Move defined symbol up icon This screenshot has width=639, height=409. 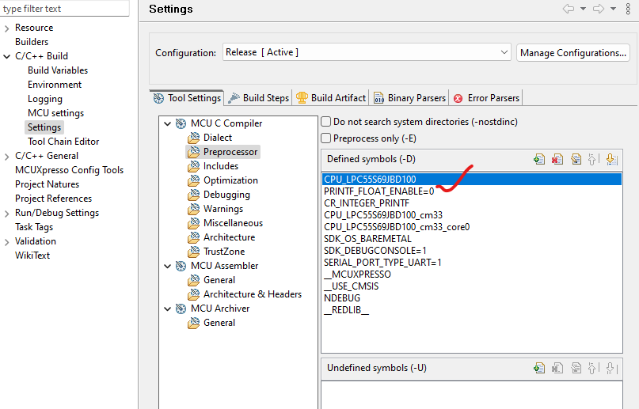click(592, 159)
